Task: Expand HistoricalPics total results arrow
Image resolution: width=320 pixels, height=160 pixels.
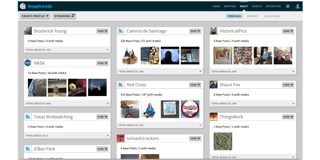Action: [293, 71]
